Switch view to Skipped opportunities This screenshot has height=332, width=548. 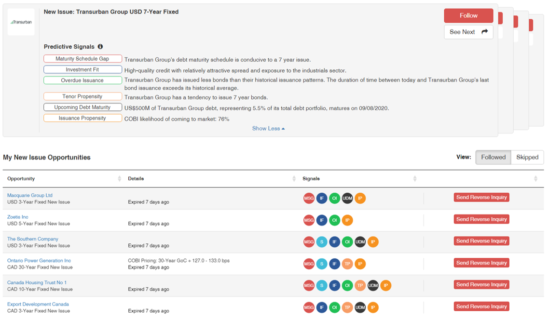[527, 157]
